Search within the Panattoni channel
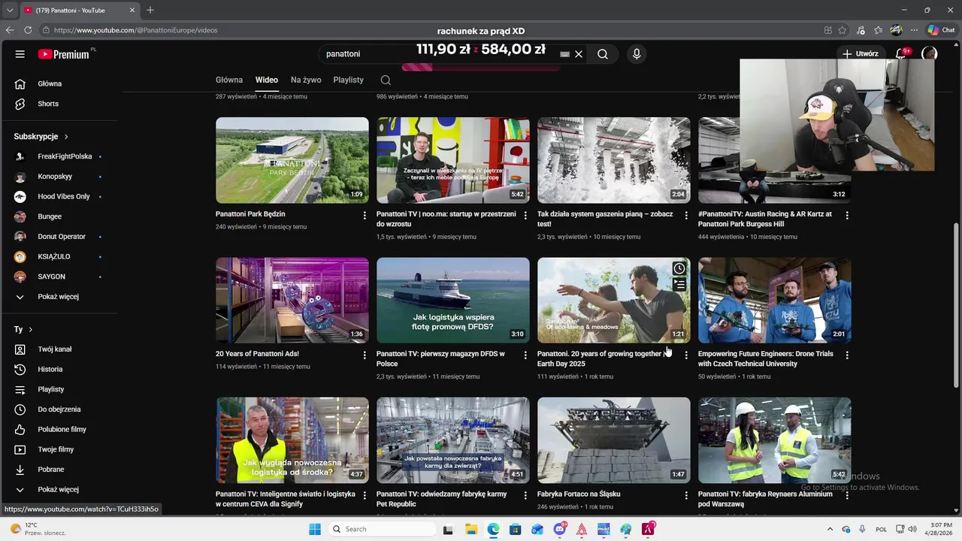 pyautogui.click(x=386, y=80)
